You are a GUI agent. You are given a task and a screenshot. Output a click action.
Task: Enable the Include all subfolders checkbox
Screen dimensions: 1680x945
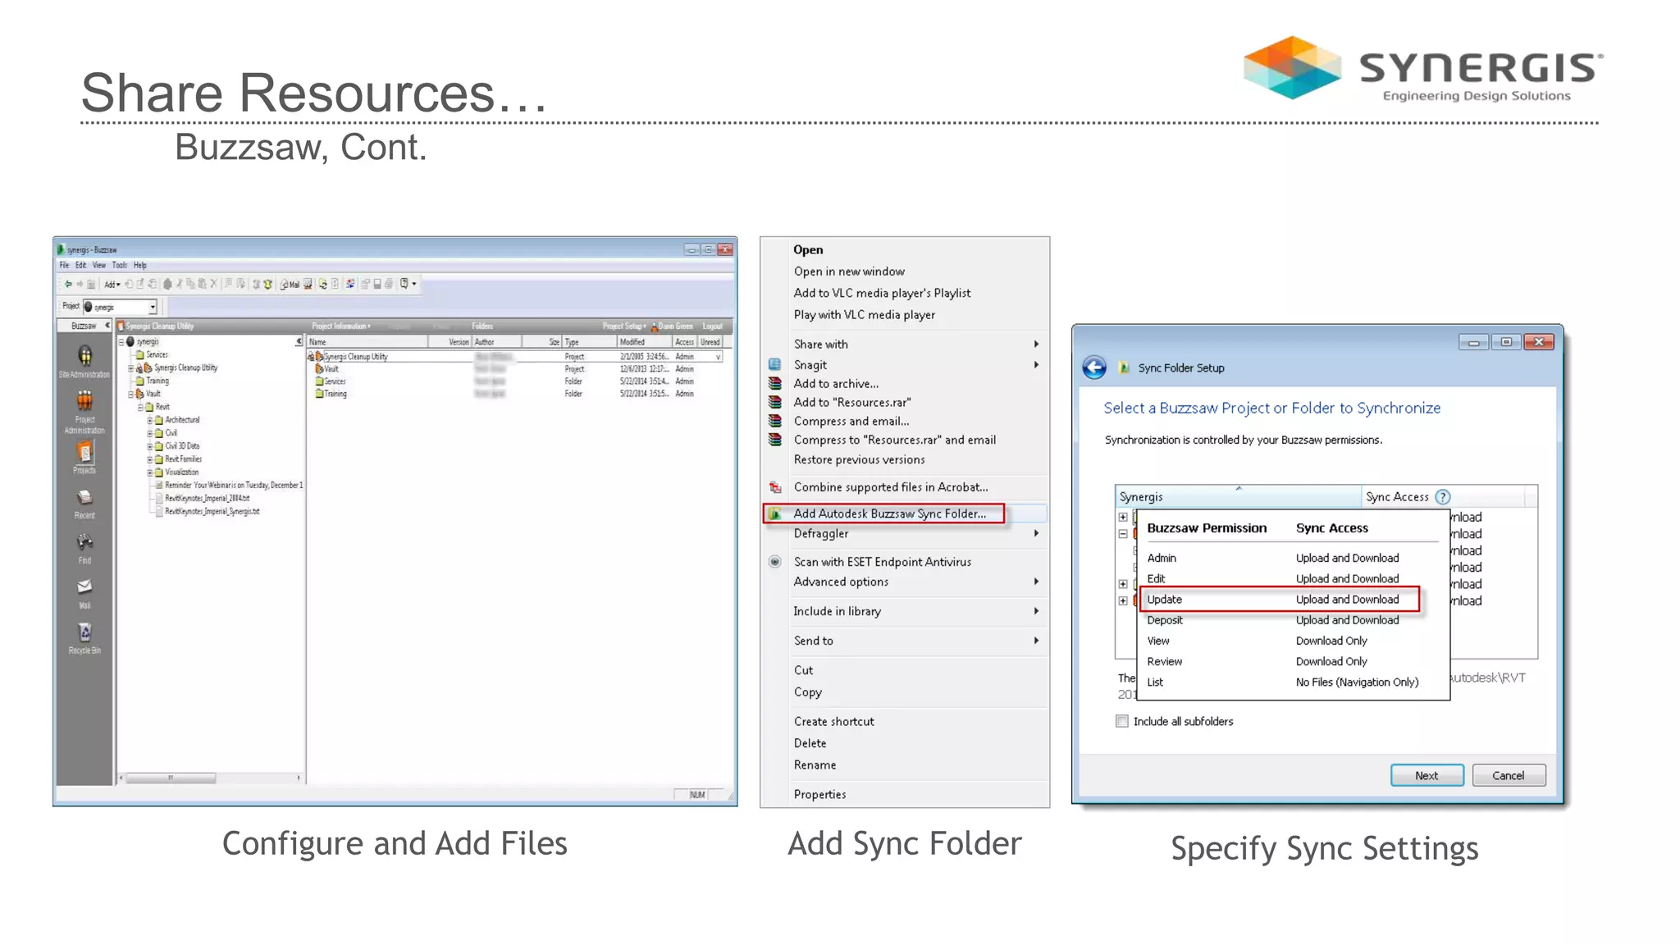pos(1121,721)
